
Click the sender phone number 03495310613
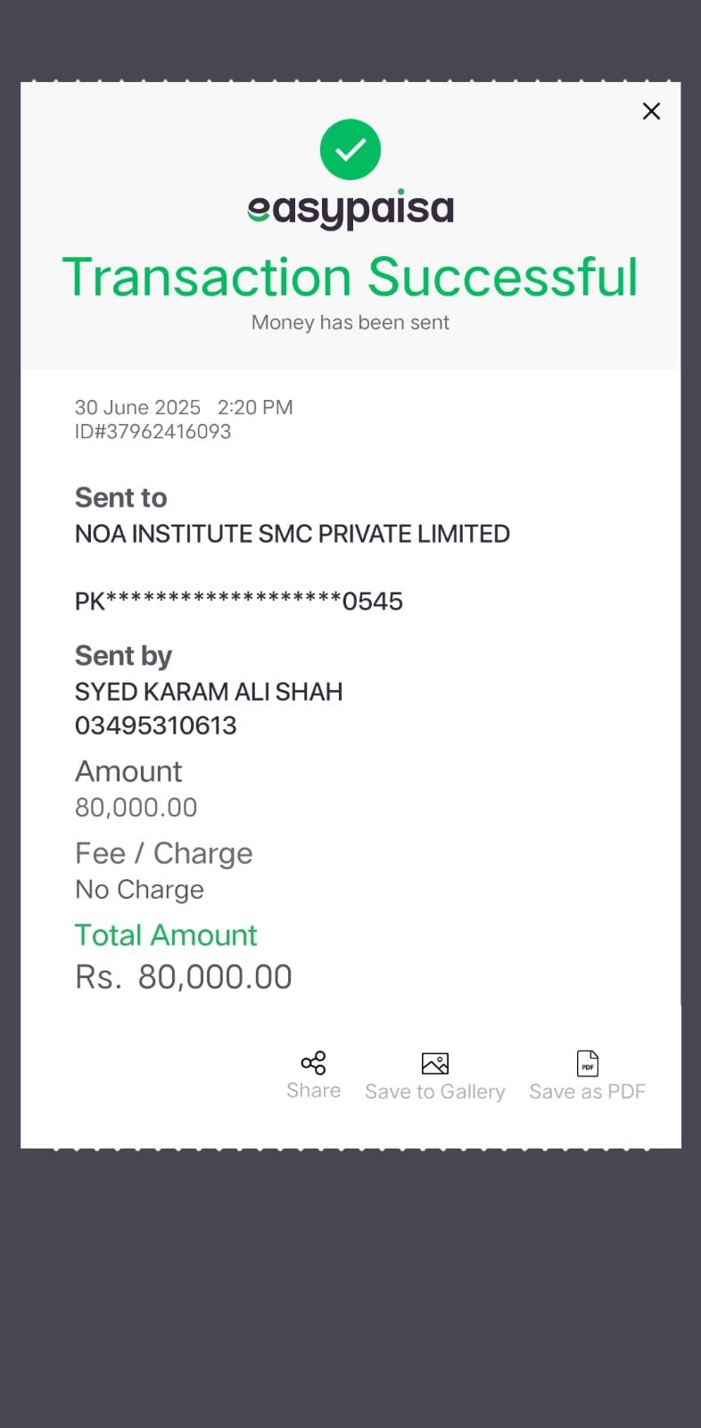tap(155, 726)
